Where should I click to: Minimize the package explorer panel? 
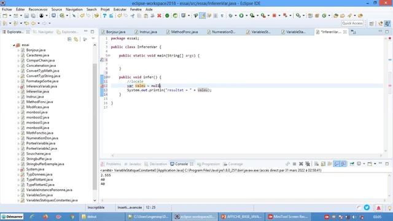click(86, 31)
